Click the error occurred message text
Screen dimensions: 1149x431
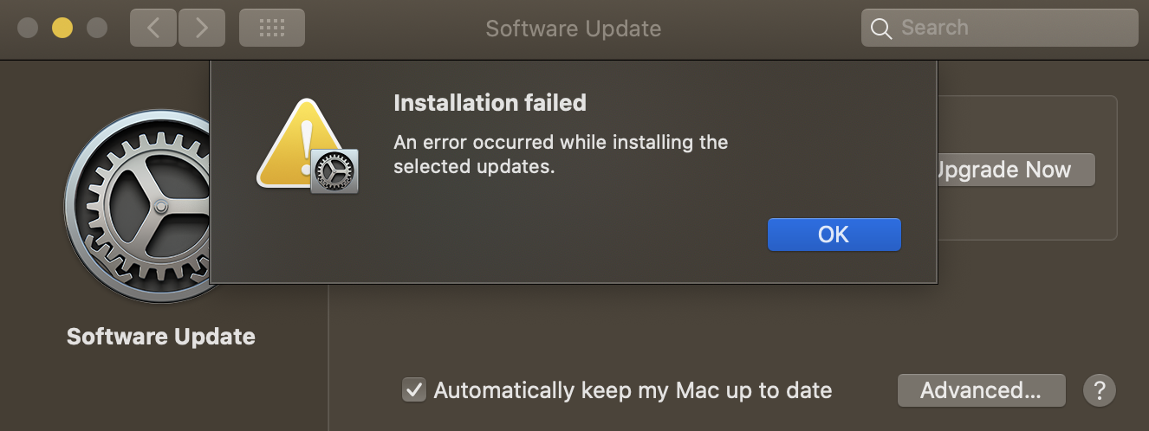(561, 154)
